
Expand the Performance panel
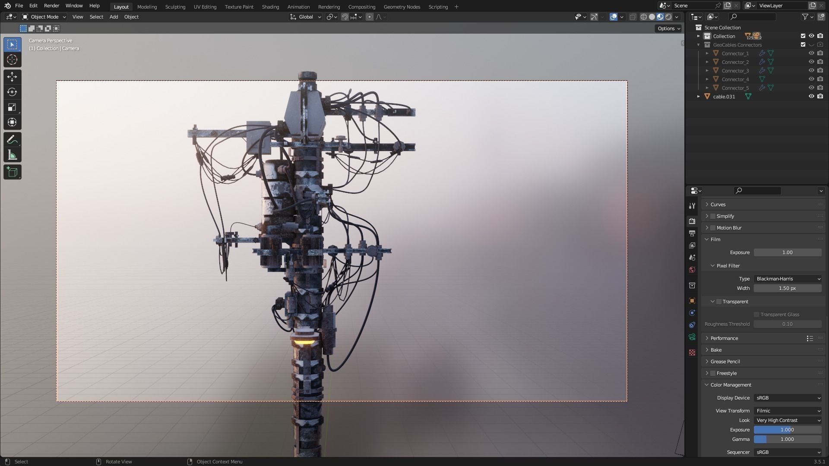click(x=724, y=338)
